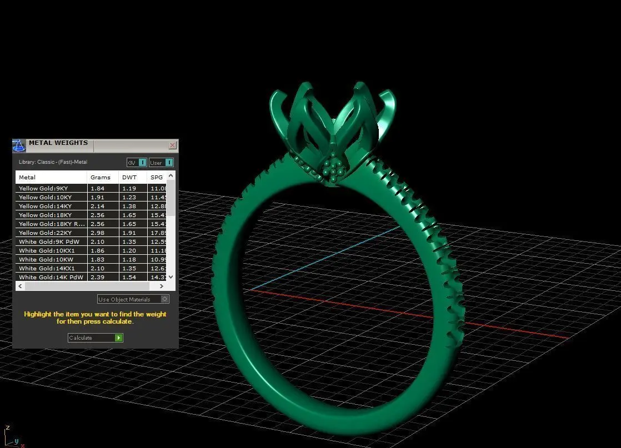Select the White Gold:10KX1 row
This screenshot has height=448, width=621.
tap(91, 250)
